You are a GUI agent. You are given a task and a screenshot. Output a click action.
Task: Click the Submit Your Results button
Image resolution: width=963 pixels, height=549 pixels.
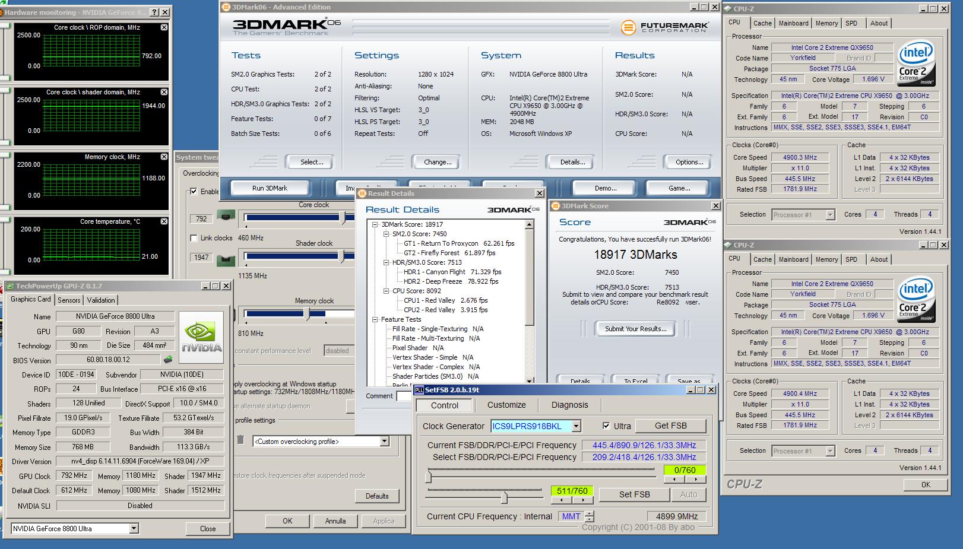pos(635,329)
